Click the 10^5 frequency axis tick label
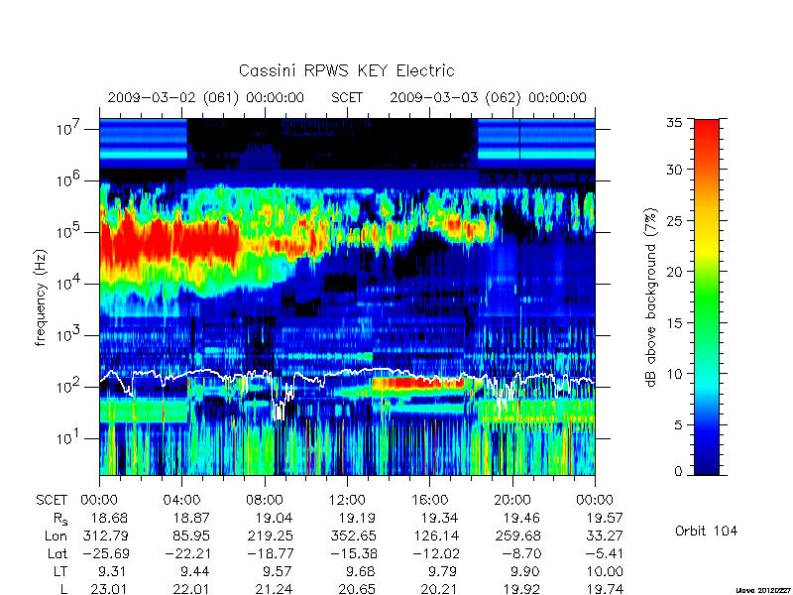 tap(69, 231)
